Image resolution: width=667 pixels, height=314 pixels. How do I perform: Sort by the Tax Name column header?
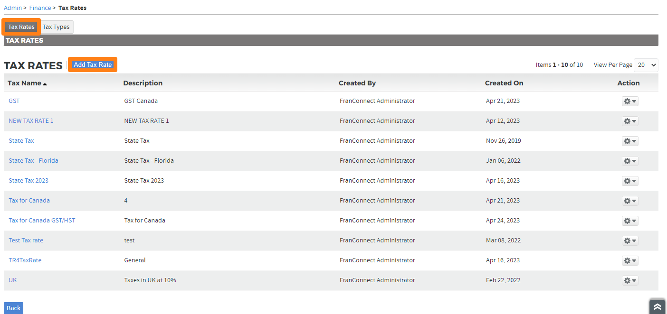pyautogui.click(x=25, y=83)
